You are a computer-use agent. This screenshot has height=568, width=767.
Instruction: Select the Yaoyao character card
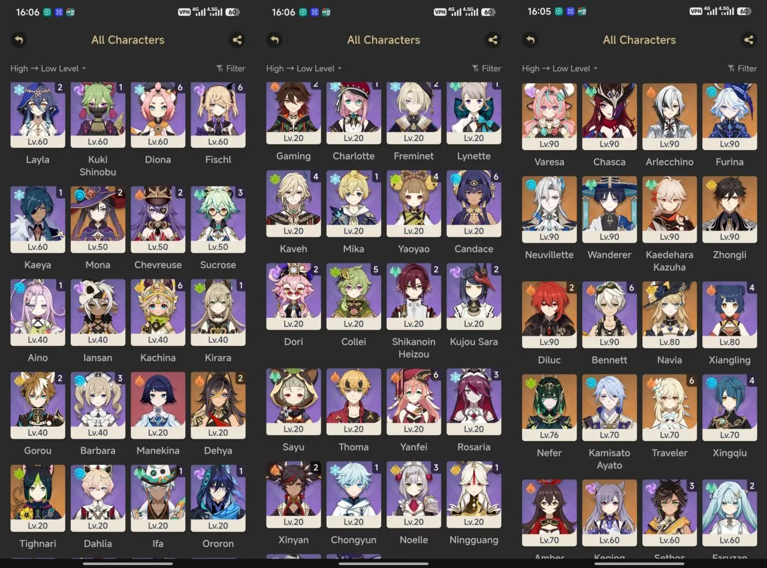point(413,204)
